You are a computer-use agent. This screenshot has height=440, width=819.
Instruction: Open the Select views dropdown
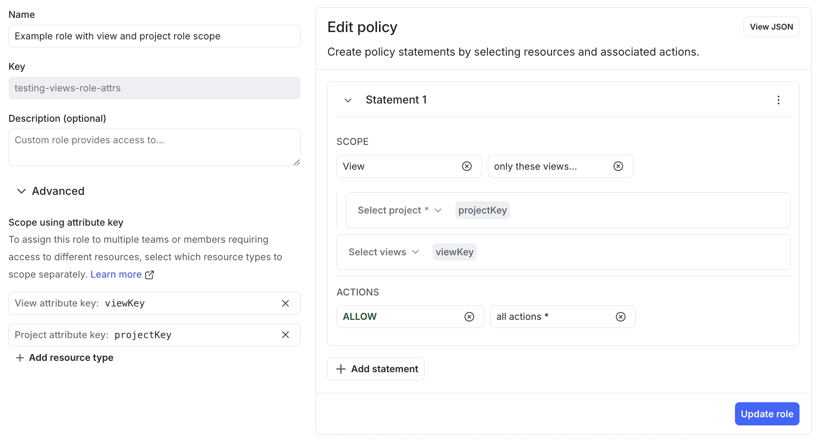point(383,252)
